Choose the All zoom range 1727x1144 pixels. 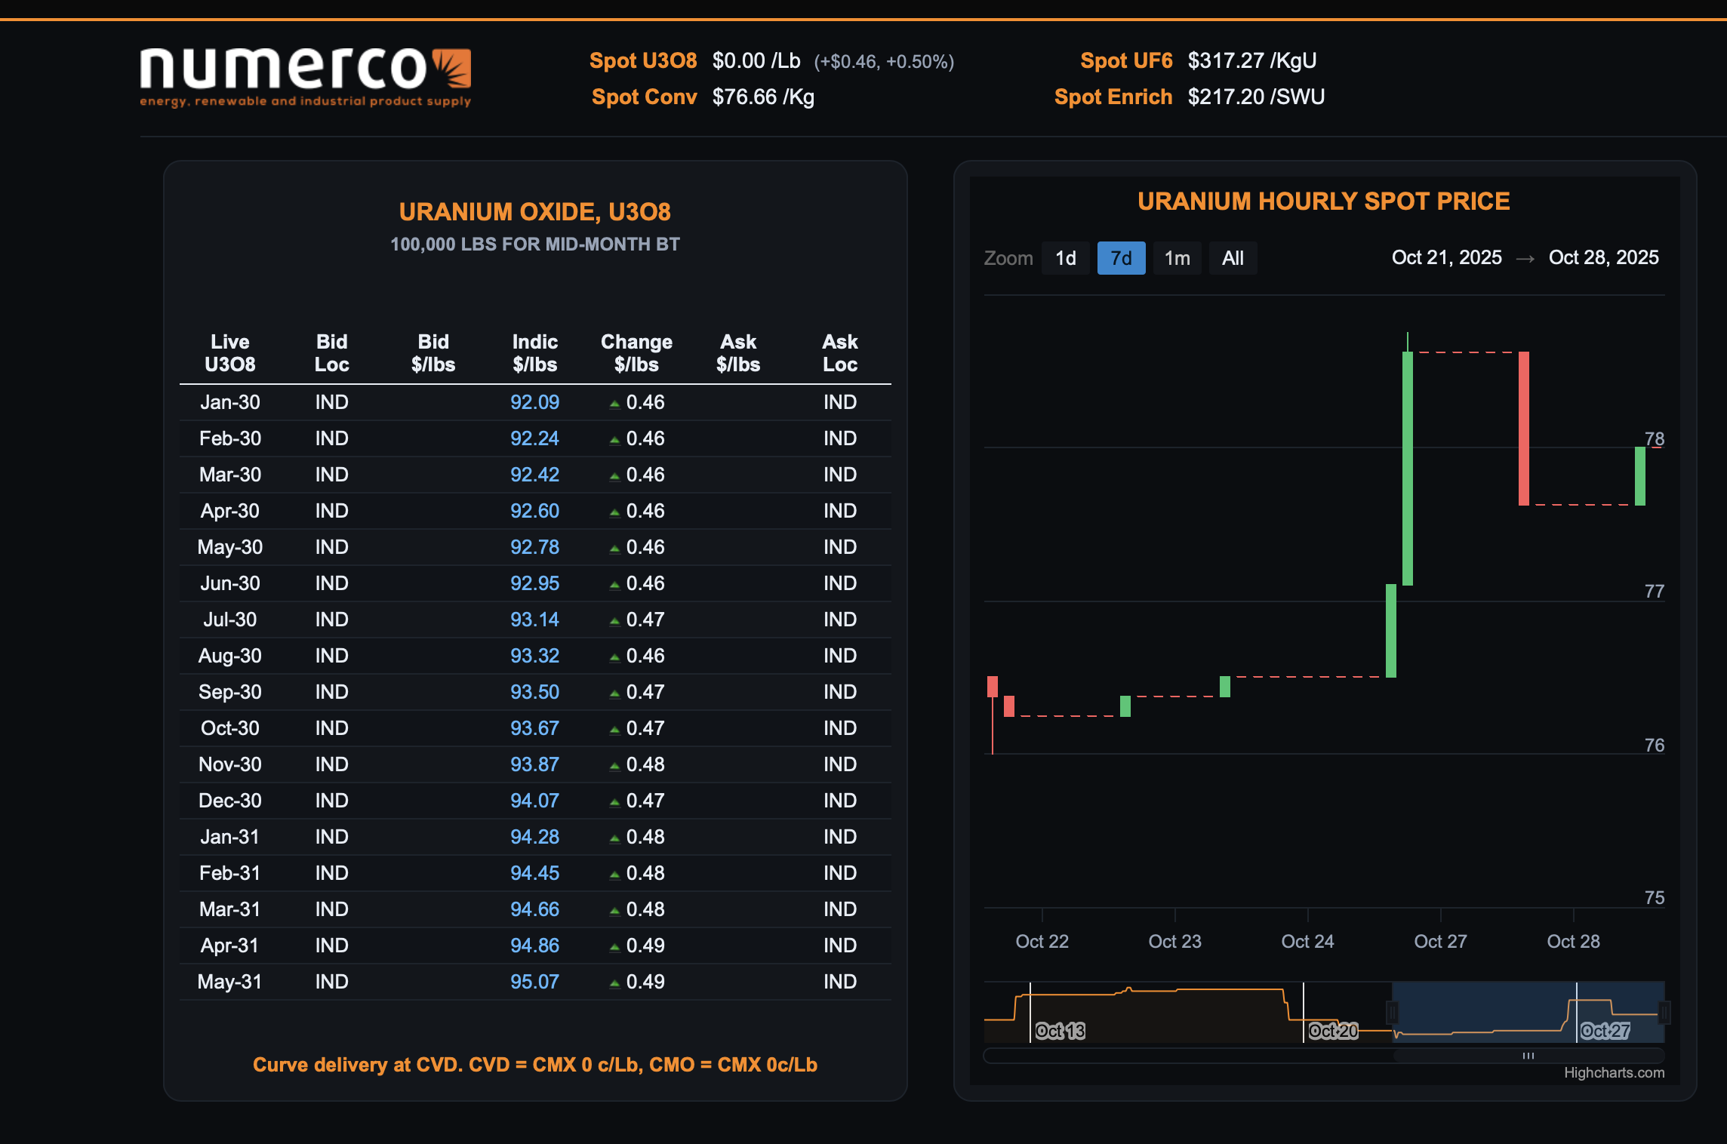point(1233,258)
